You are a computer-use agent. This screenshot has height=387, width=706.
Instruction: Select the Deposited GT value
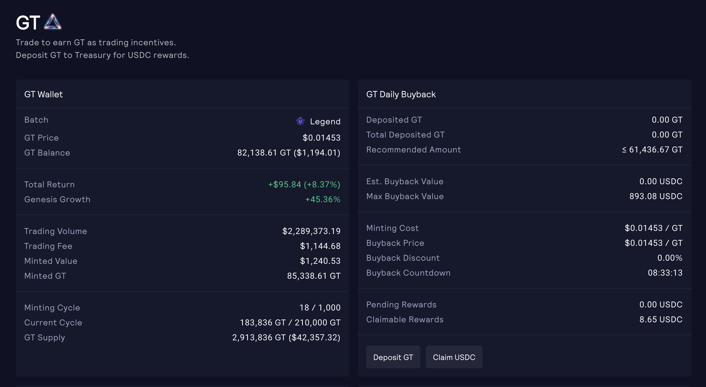667,120
